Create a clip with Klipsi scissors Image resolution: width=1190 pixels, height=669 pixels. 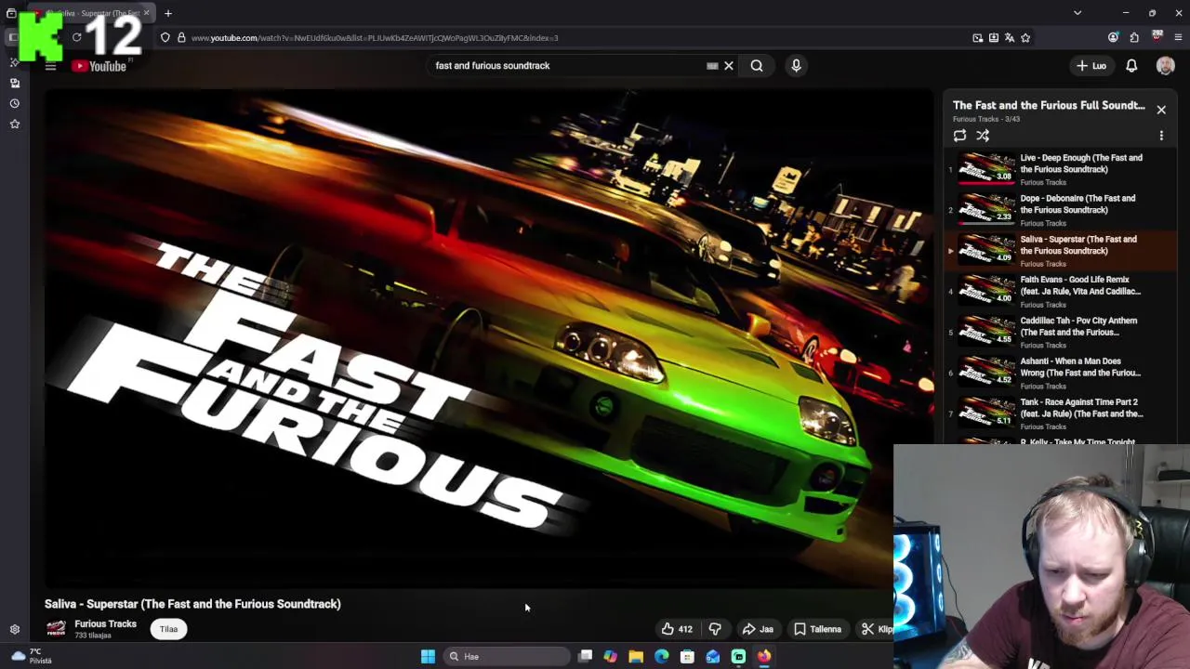pyautogui.click(x=875, y=629)
